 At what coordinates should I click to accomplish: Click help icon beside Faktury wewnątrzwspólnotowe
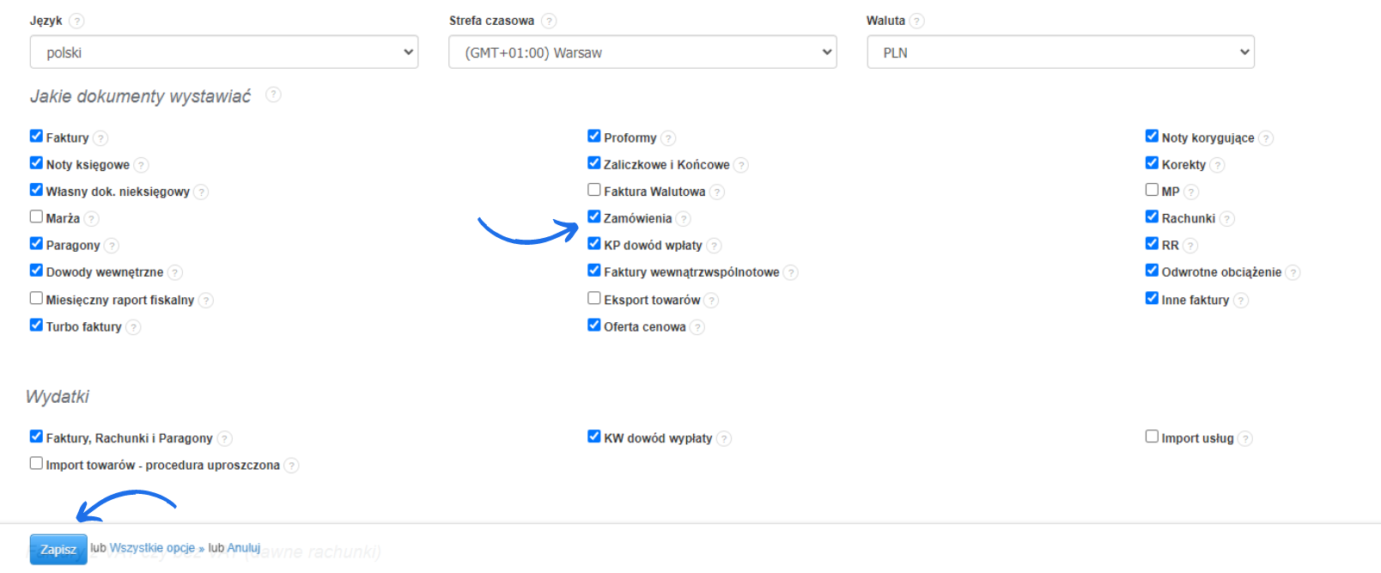tap(791, 272)
